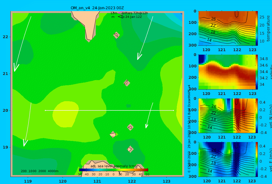This screenshot has height=184, width=272.
Task: Click the 50 tick at sea level colorbar's right end
Action: click(147, 174)
